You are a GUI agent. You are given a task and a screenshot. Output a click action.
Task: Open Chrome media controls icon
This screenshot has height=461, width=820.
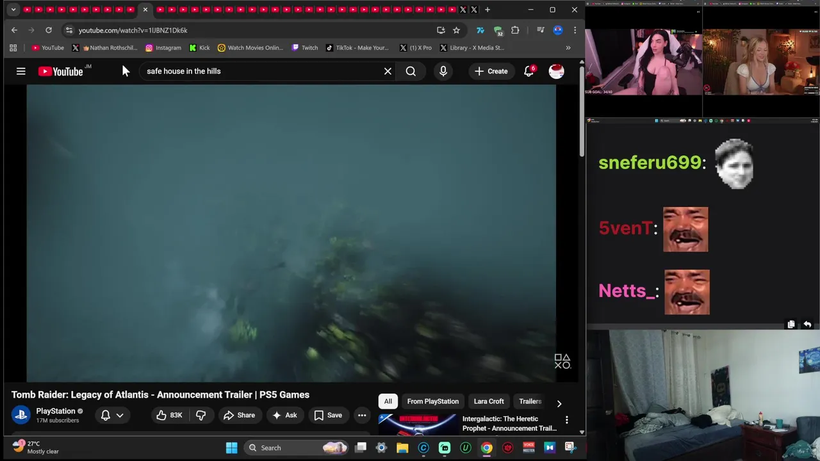pos(540,30)
